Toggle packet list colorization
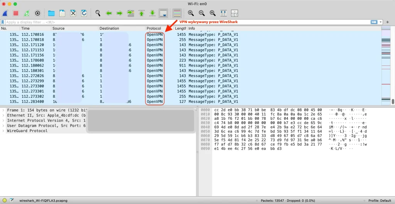Viewport: 395px width, 204px height. tap(177, 13)
